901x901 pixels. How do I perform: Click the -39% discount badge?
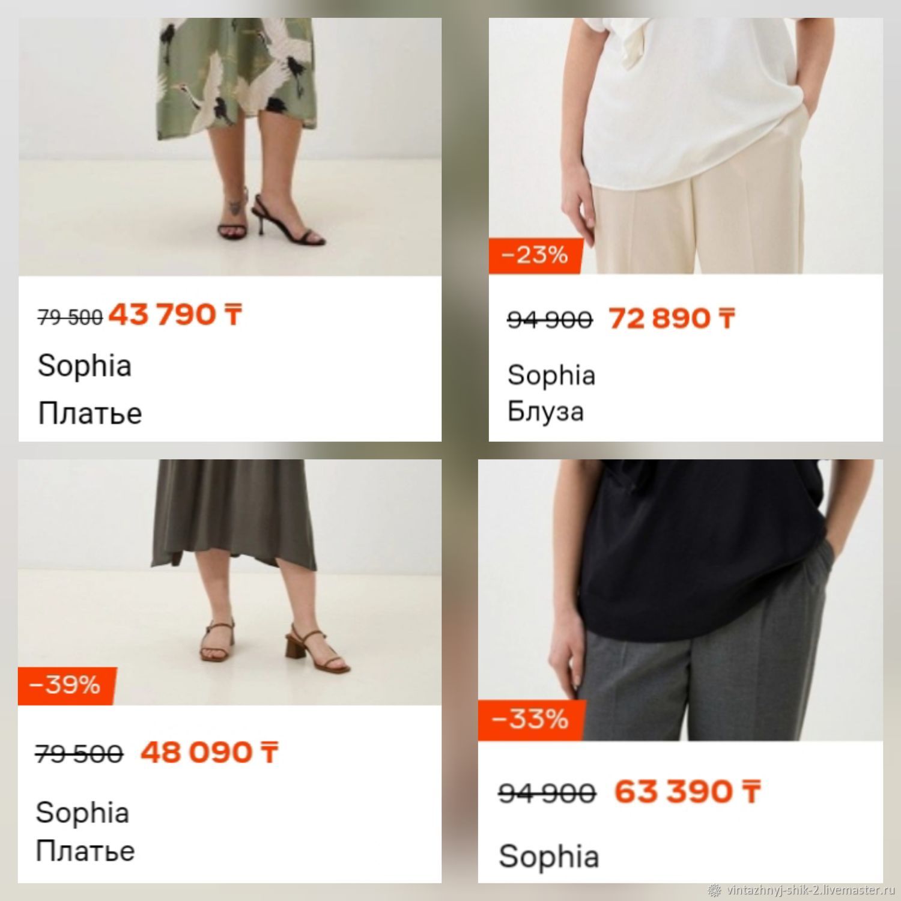point(66,685)
